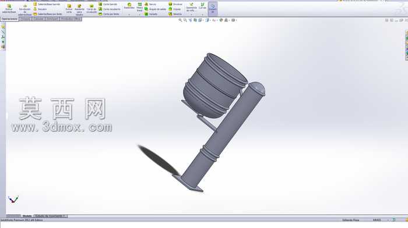Select the Simetría mirror tool
This screenshot has height=228, width=408.
pos(175,14)
